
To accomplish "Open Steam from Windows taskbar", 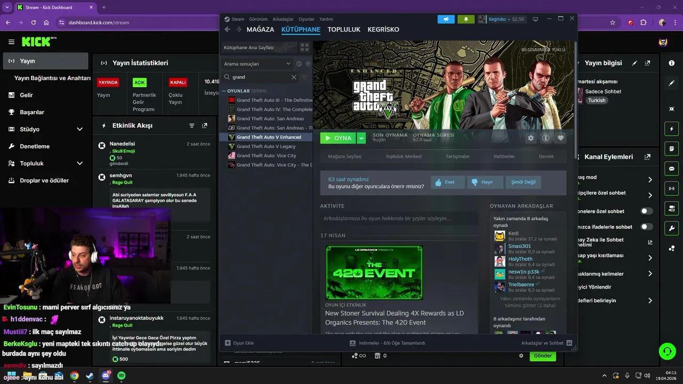I will (x=90, y=376).
